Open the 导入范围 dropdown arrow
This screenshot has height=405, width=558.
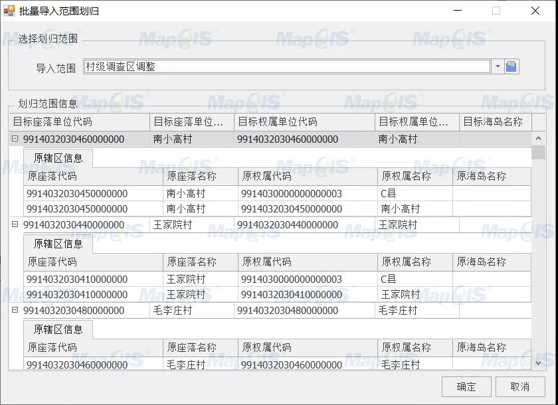[x=498, y=66]
